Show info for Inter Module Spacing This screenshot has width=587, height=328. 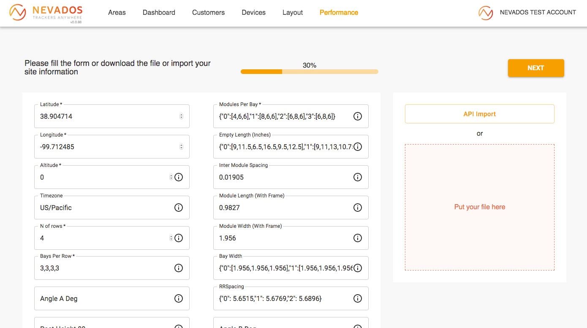358,177
